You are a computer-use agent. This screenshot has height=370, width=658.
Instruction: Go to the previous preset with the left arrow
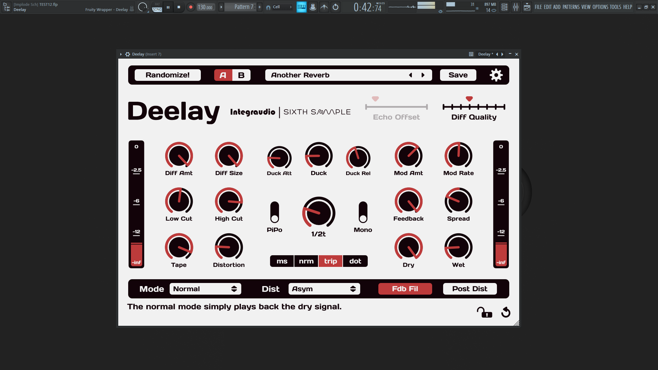pyautogui.click(x=411, y=75)
